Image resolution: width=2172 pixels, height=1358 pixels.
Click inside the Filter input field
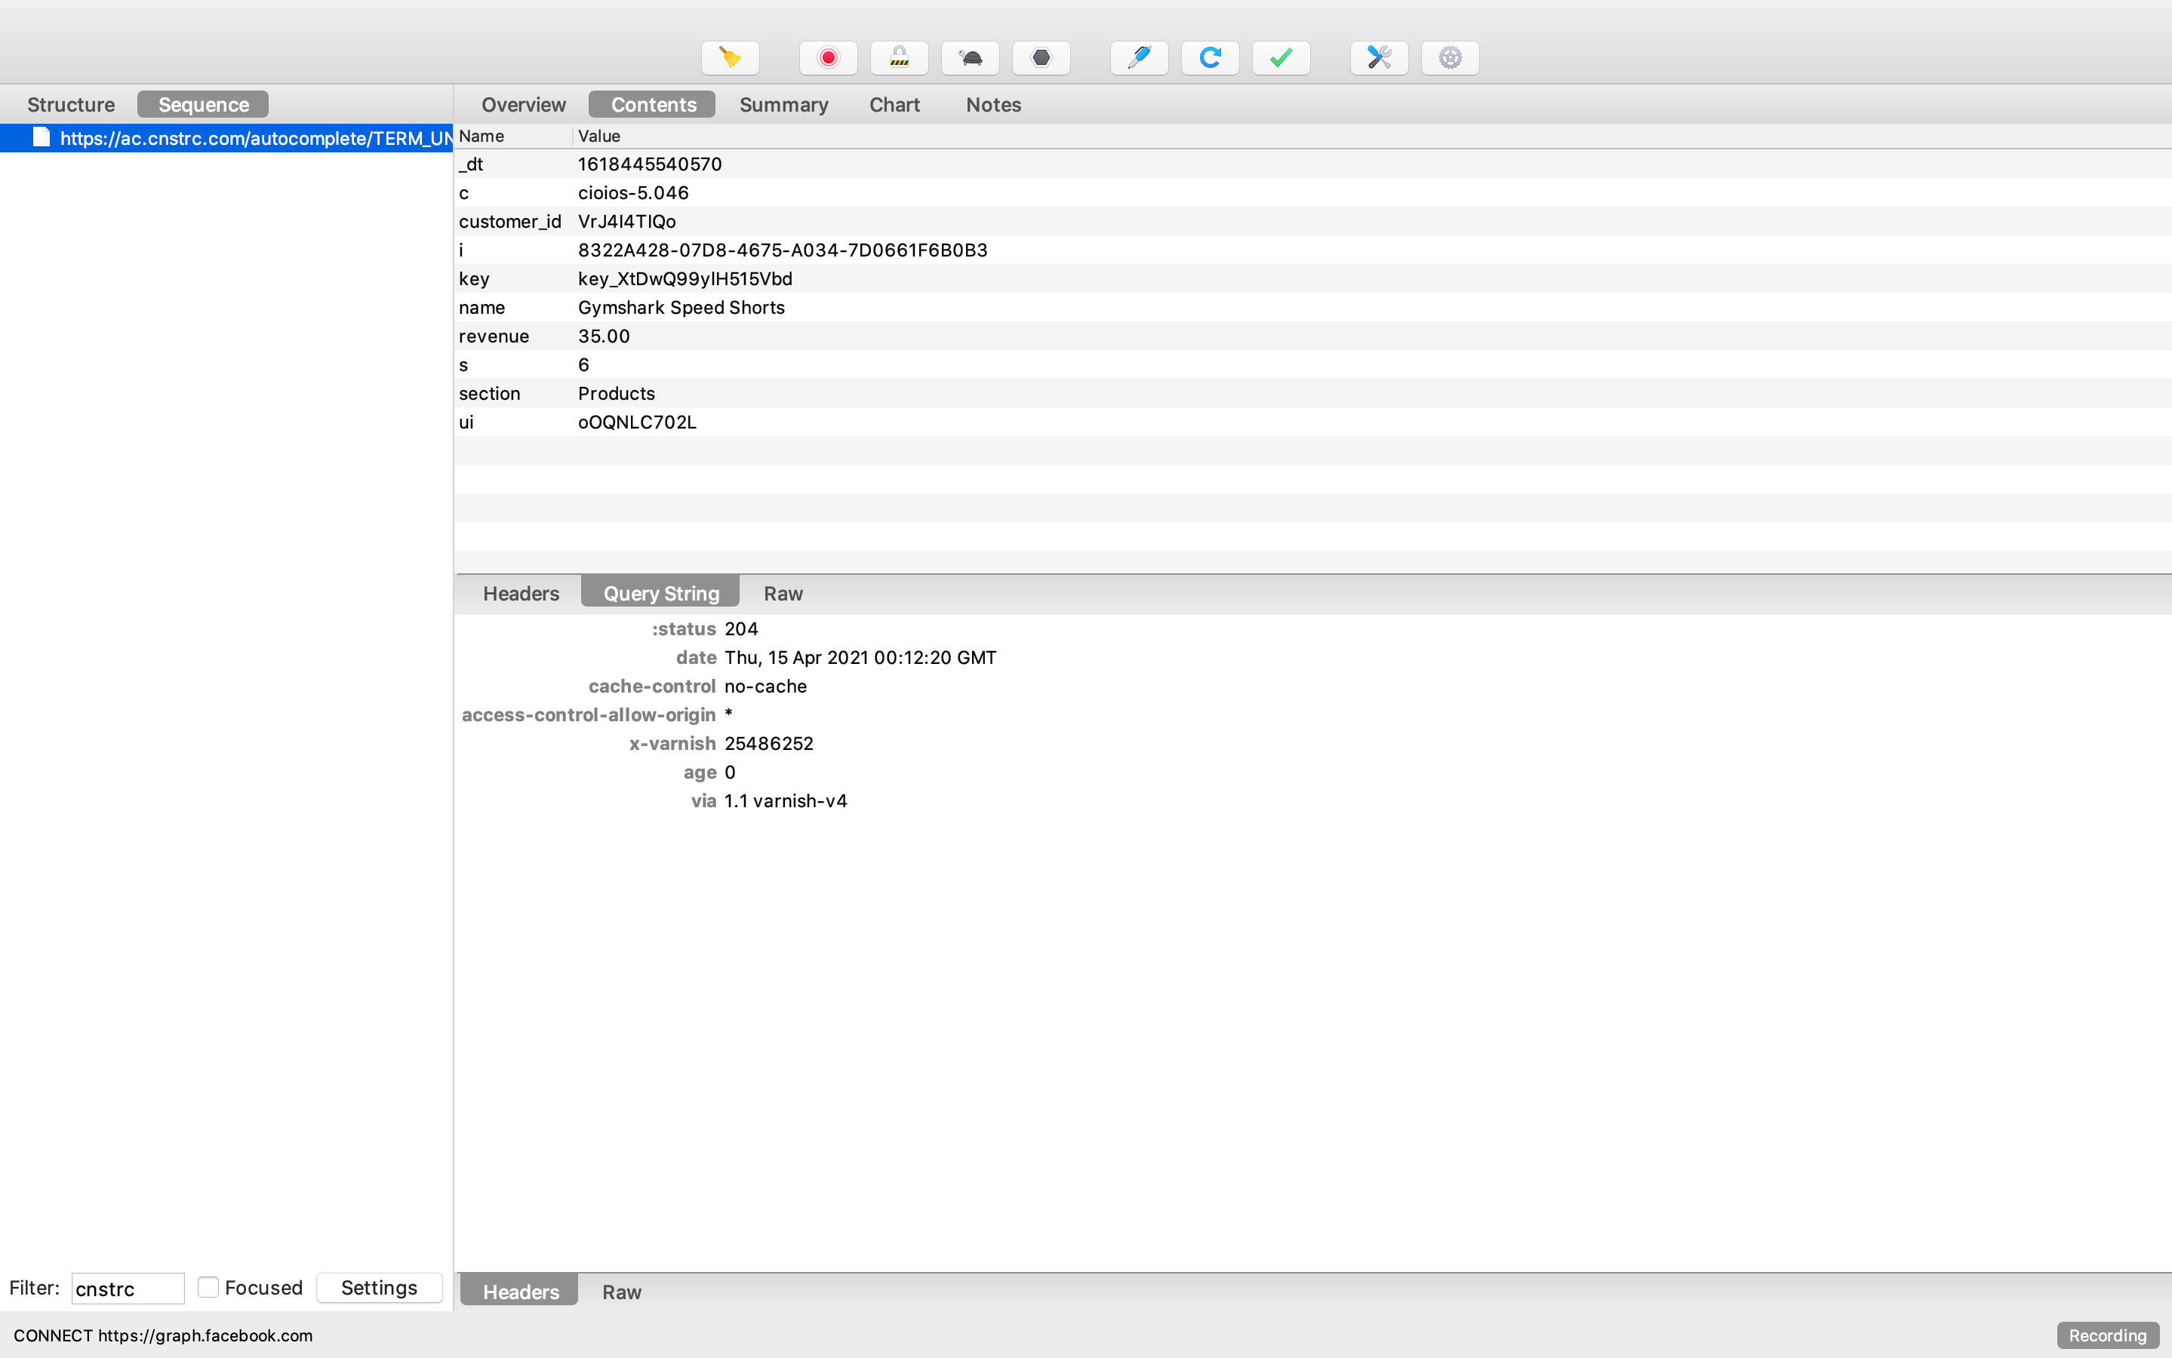pyautogui.click(x=127, y=1288)
